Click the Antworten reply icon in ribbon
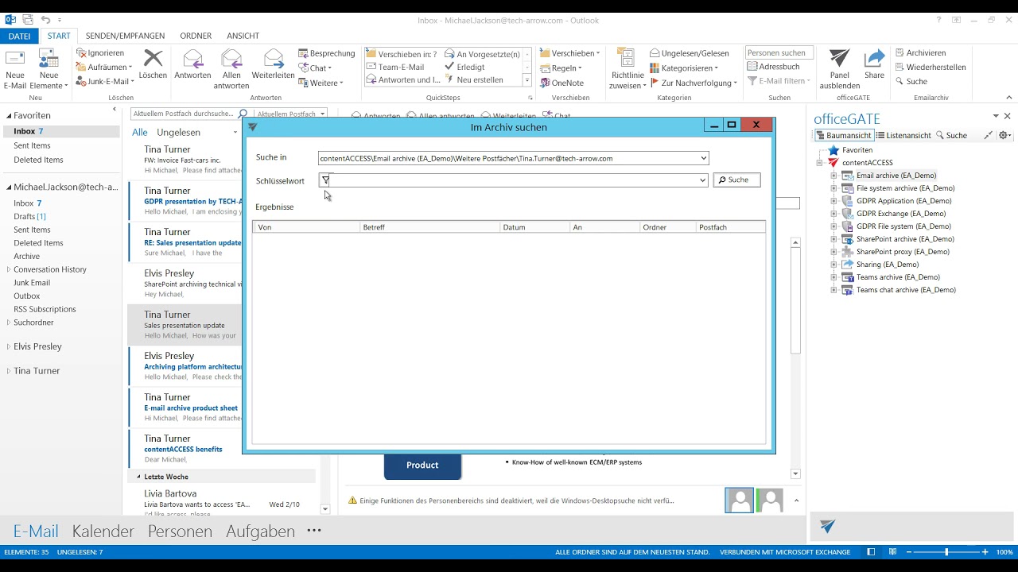This screenshot has height=572, width=1018. click(x=192, y=65)
